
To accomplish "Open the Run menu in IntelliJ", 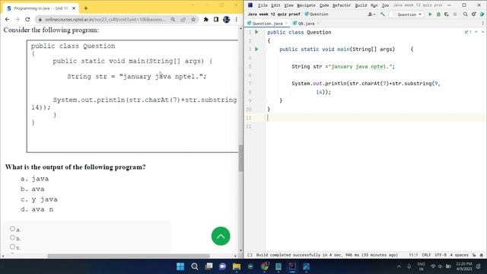I will tap(374, 5).
